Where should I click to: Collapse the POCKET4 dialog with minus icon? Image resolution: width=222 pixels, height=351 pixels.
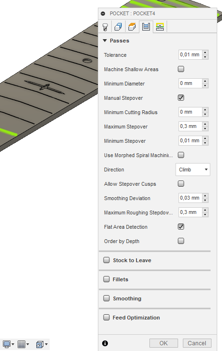103,14
